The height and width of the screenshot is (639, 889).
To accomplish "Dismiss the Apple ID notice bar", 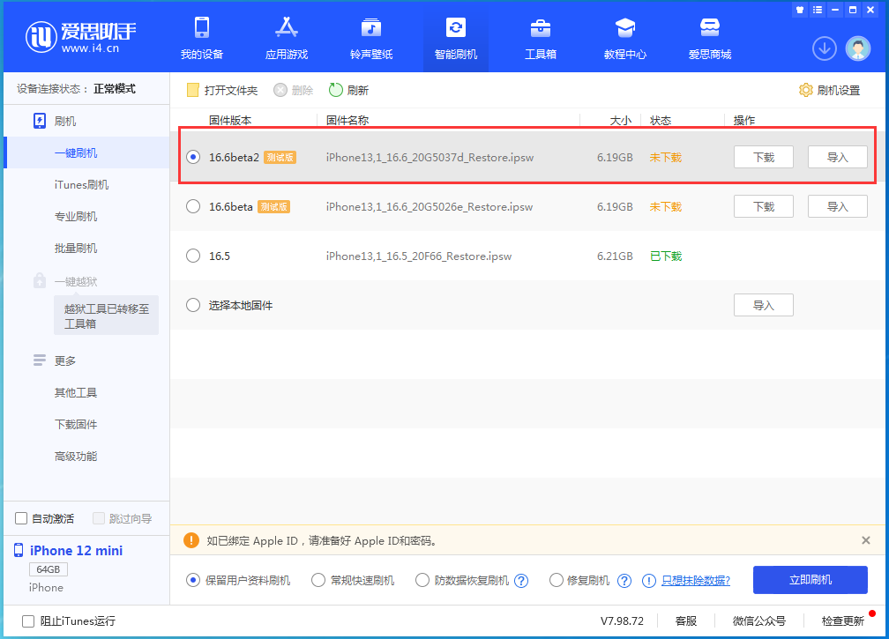I will pyautogui.click(x=866, y=540).
